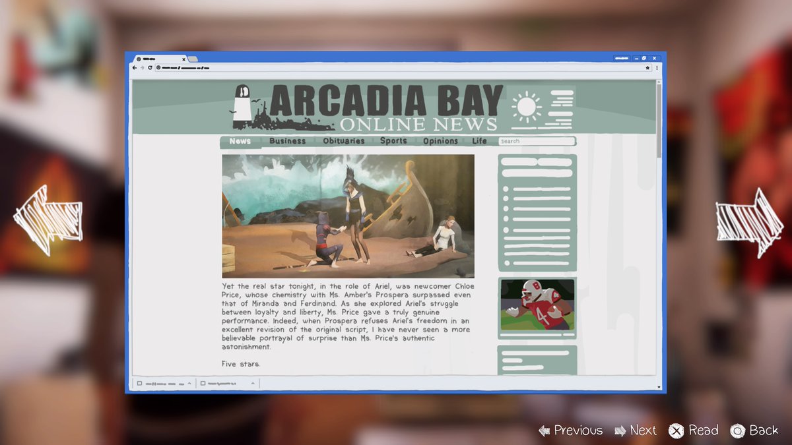
Task: Go to the Opinions section
Action: (440, 141)
